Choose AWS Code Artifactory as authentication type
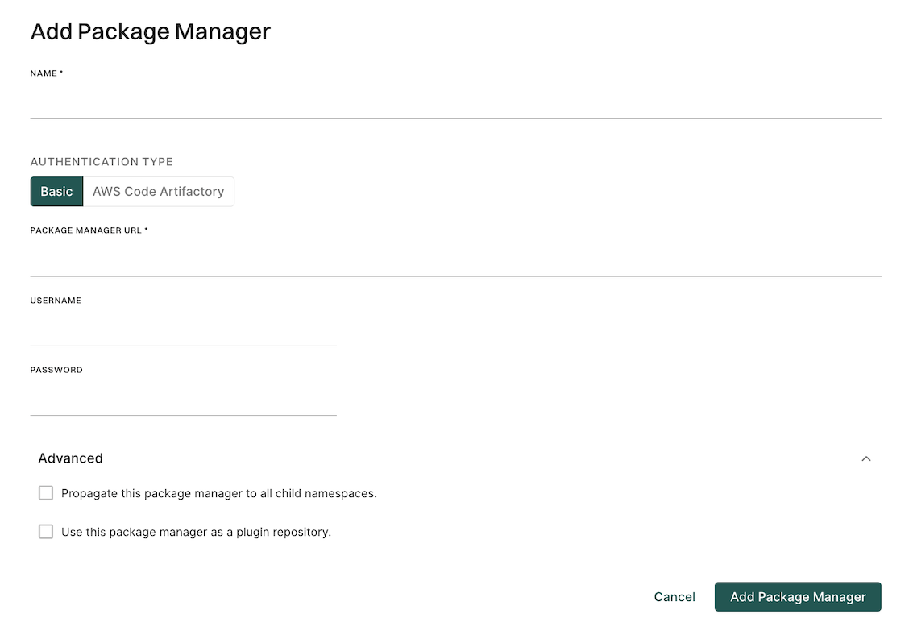913x643 pixels. [x=158, y=191]
